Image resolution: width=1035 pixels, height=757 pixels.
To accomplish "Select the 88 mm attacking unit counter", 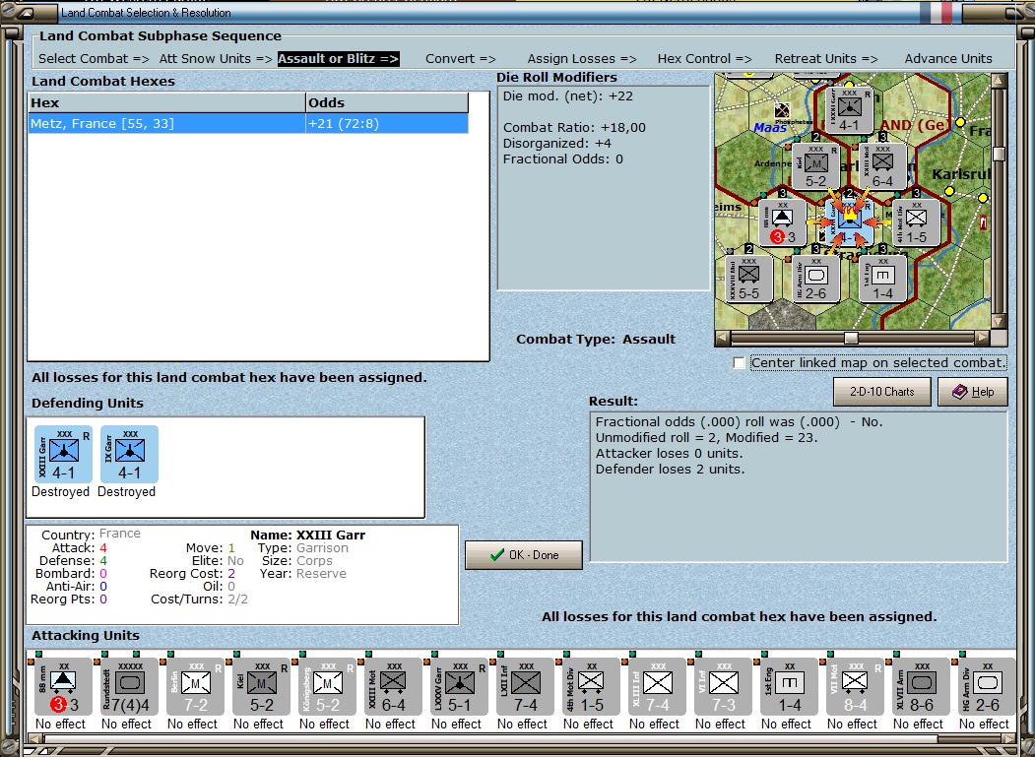I will coord(63,686).
